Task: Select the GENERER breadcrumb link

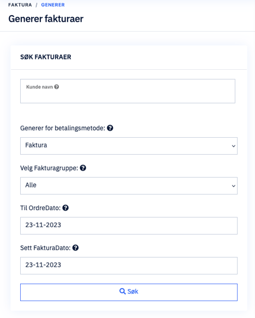Action: pyautogui.click(x=53, y=5)
